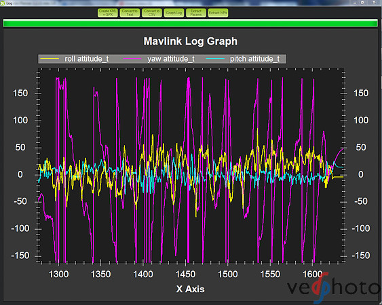The height and width of the screenshot is (305, 382).
Task: Click the 1500 x-axis tick label
Action: [x=228, y=274]
